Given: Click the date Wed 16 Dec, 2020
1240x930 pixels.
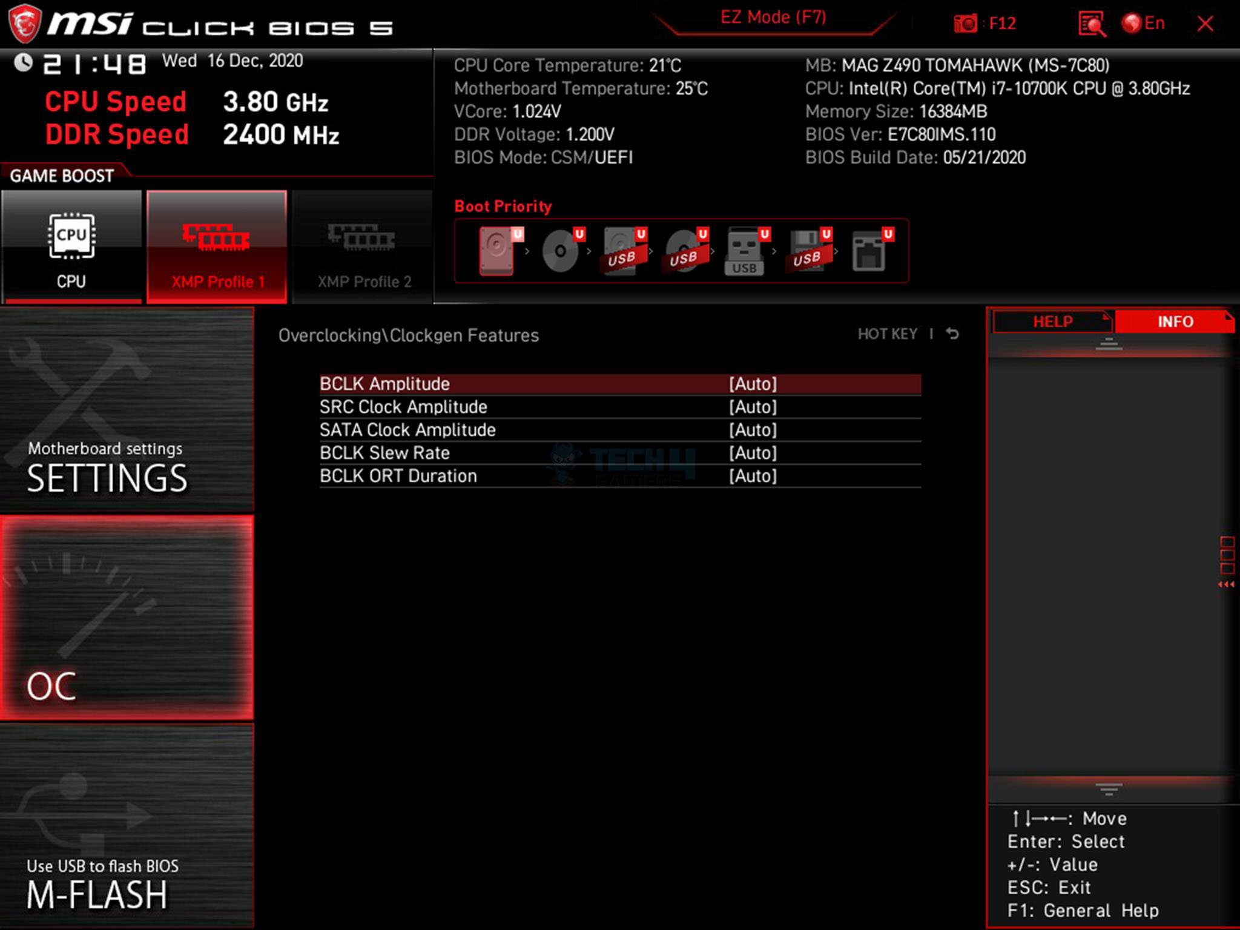Looking at the screenshot, I should coord(232,61).
